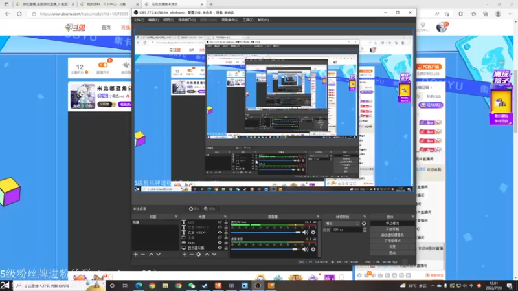Click 首页 link on Douyu navigation
Screen dimensions: 518x291
[106, 27]
